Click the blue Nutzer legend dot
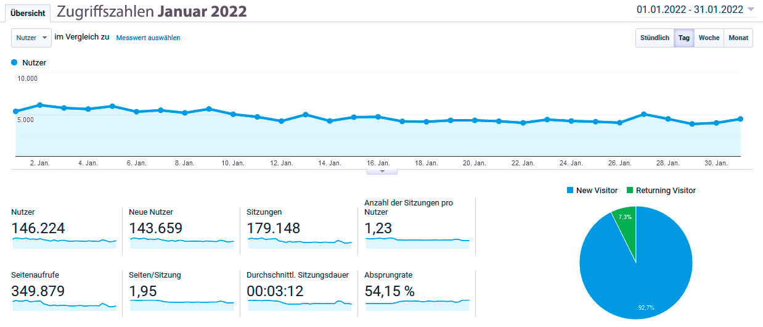Screen dimensions: 763x327 tap(14, 62)
